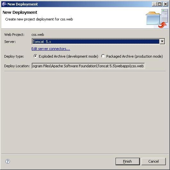
Task: Close the New Deployment dialog with X
Action: pyautogui.click(x=166, y=4)
